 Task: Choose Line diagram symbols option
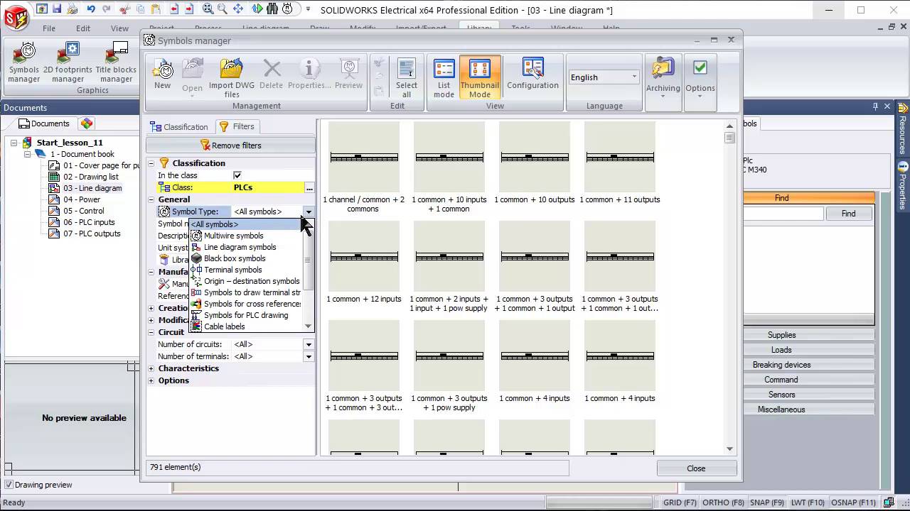click(x=240, y=247)
